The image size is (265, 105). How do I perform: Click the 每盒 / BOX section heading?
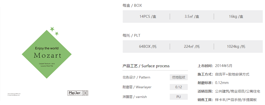[132, 5]
